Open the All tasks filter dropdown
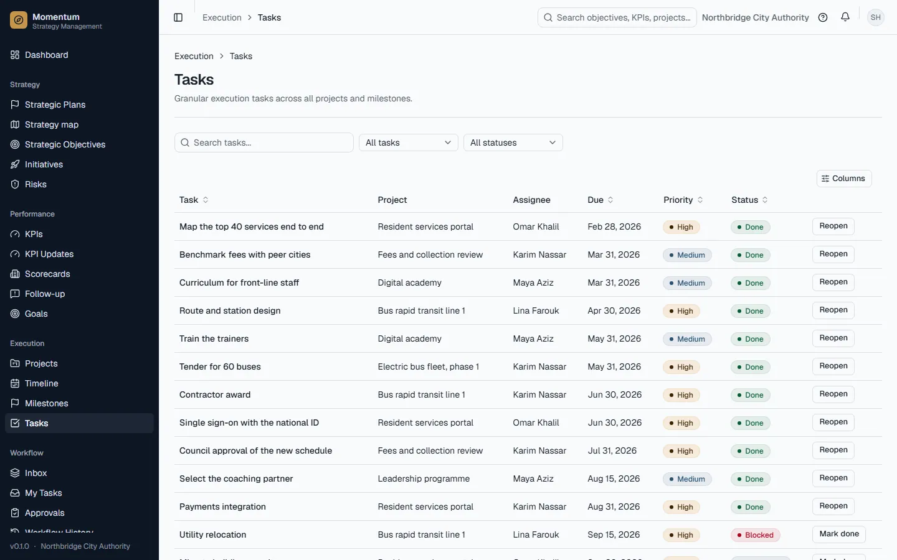This screenshot has height=560, width=897. pos(409,142)
